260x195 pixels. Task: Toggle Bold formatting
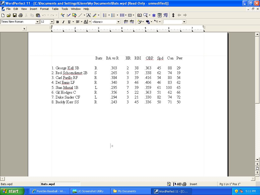pyautogui.click(x=58, y=22)
